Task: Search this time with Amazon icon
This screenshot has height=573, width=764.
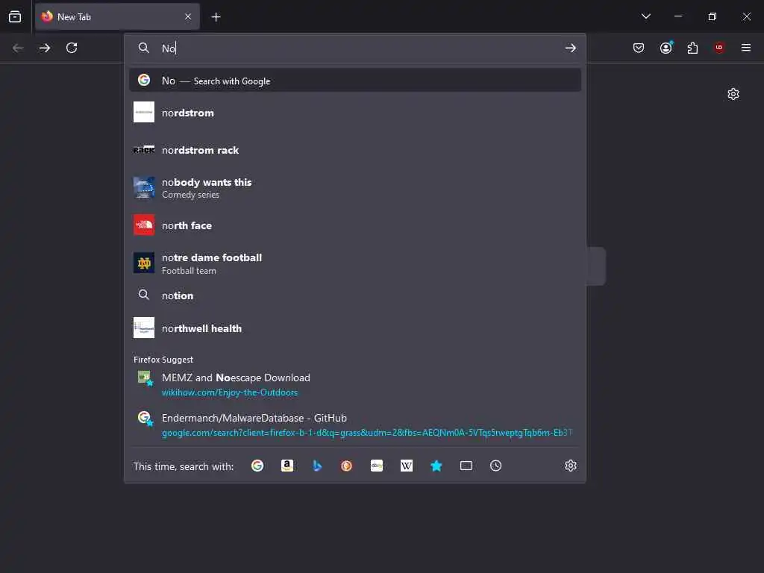Action: (287, 466)
